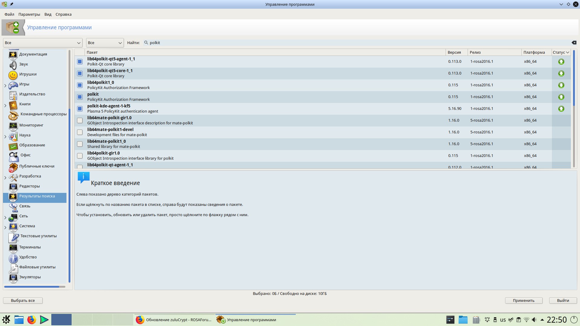Check the lib64mate-polkit-gir1.0 package checkbox
This screenshot has height=326, width=580.
pyautogui.click(x=80, y=120)
